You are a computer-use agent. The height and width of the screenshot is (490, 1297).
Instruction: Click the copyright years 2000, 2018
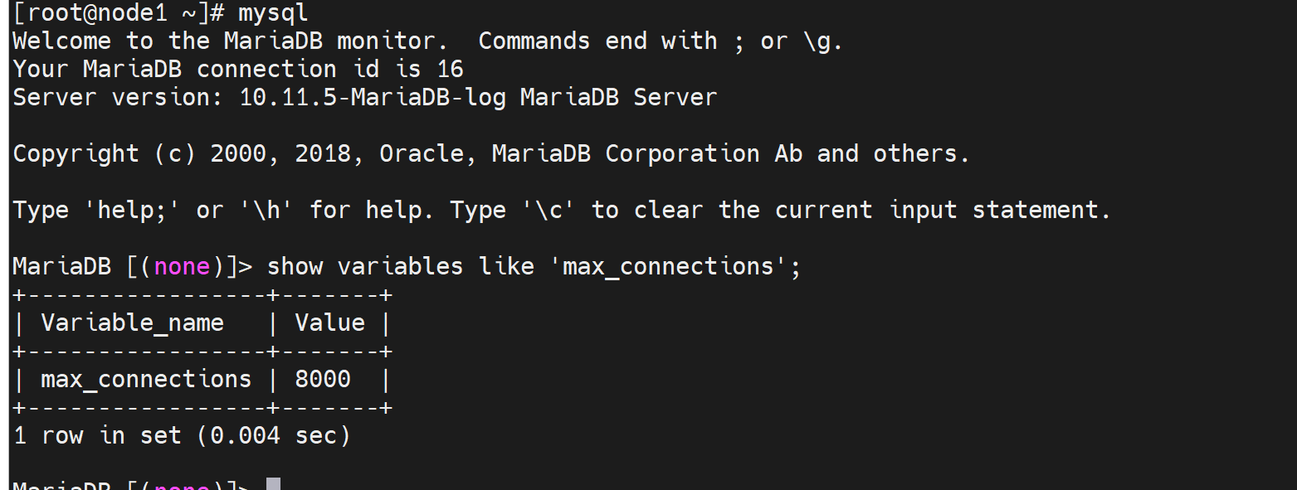(280, 154)
